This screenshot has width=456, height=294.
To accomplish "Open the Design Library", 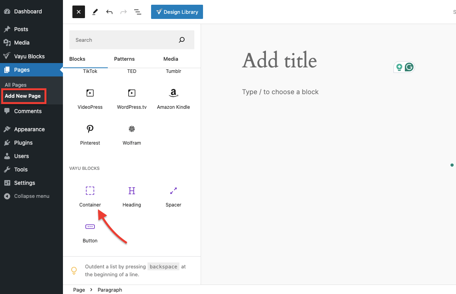I will pyautogui.click(x=177, y=12).
